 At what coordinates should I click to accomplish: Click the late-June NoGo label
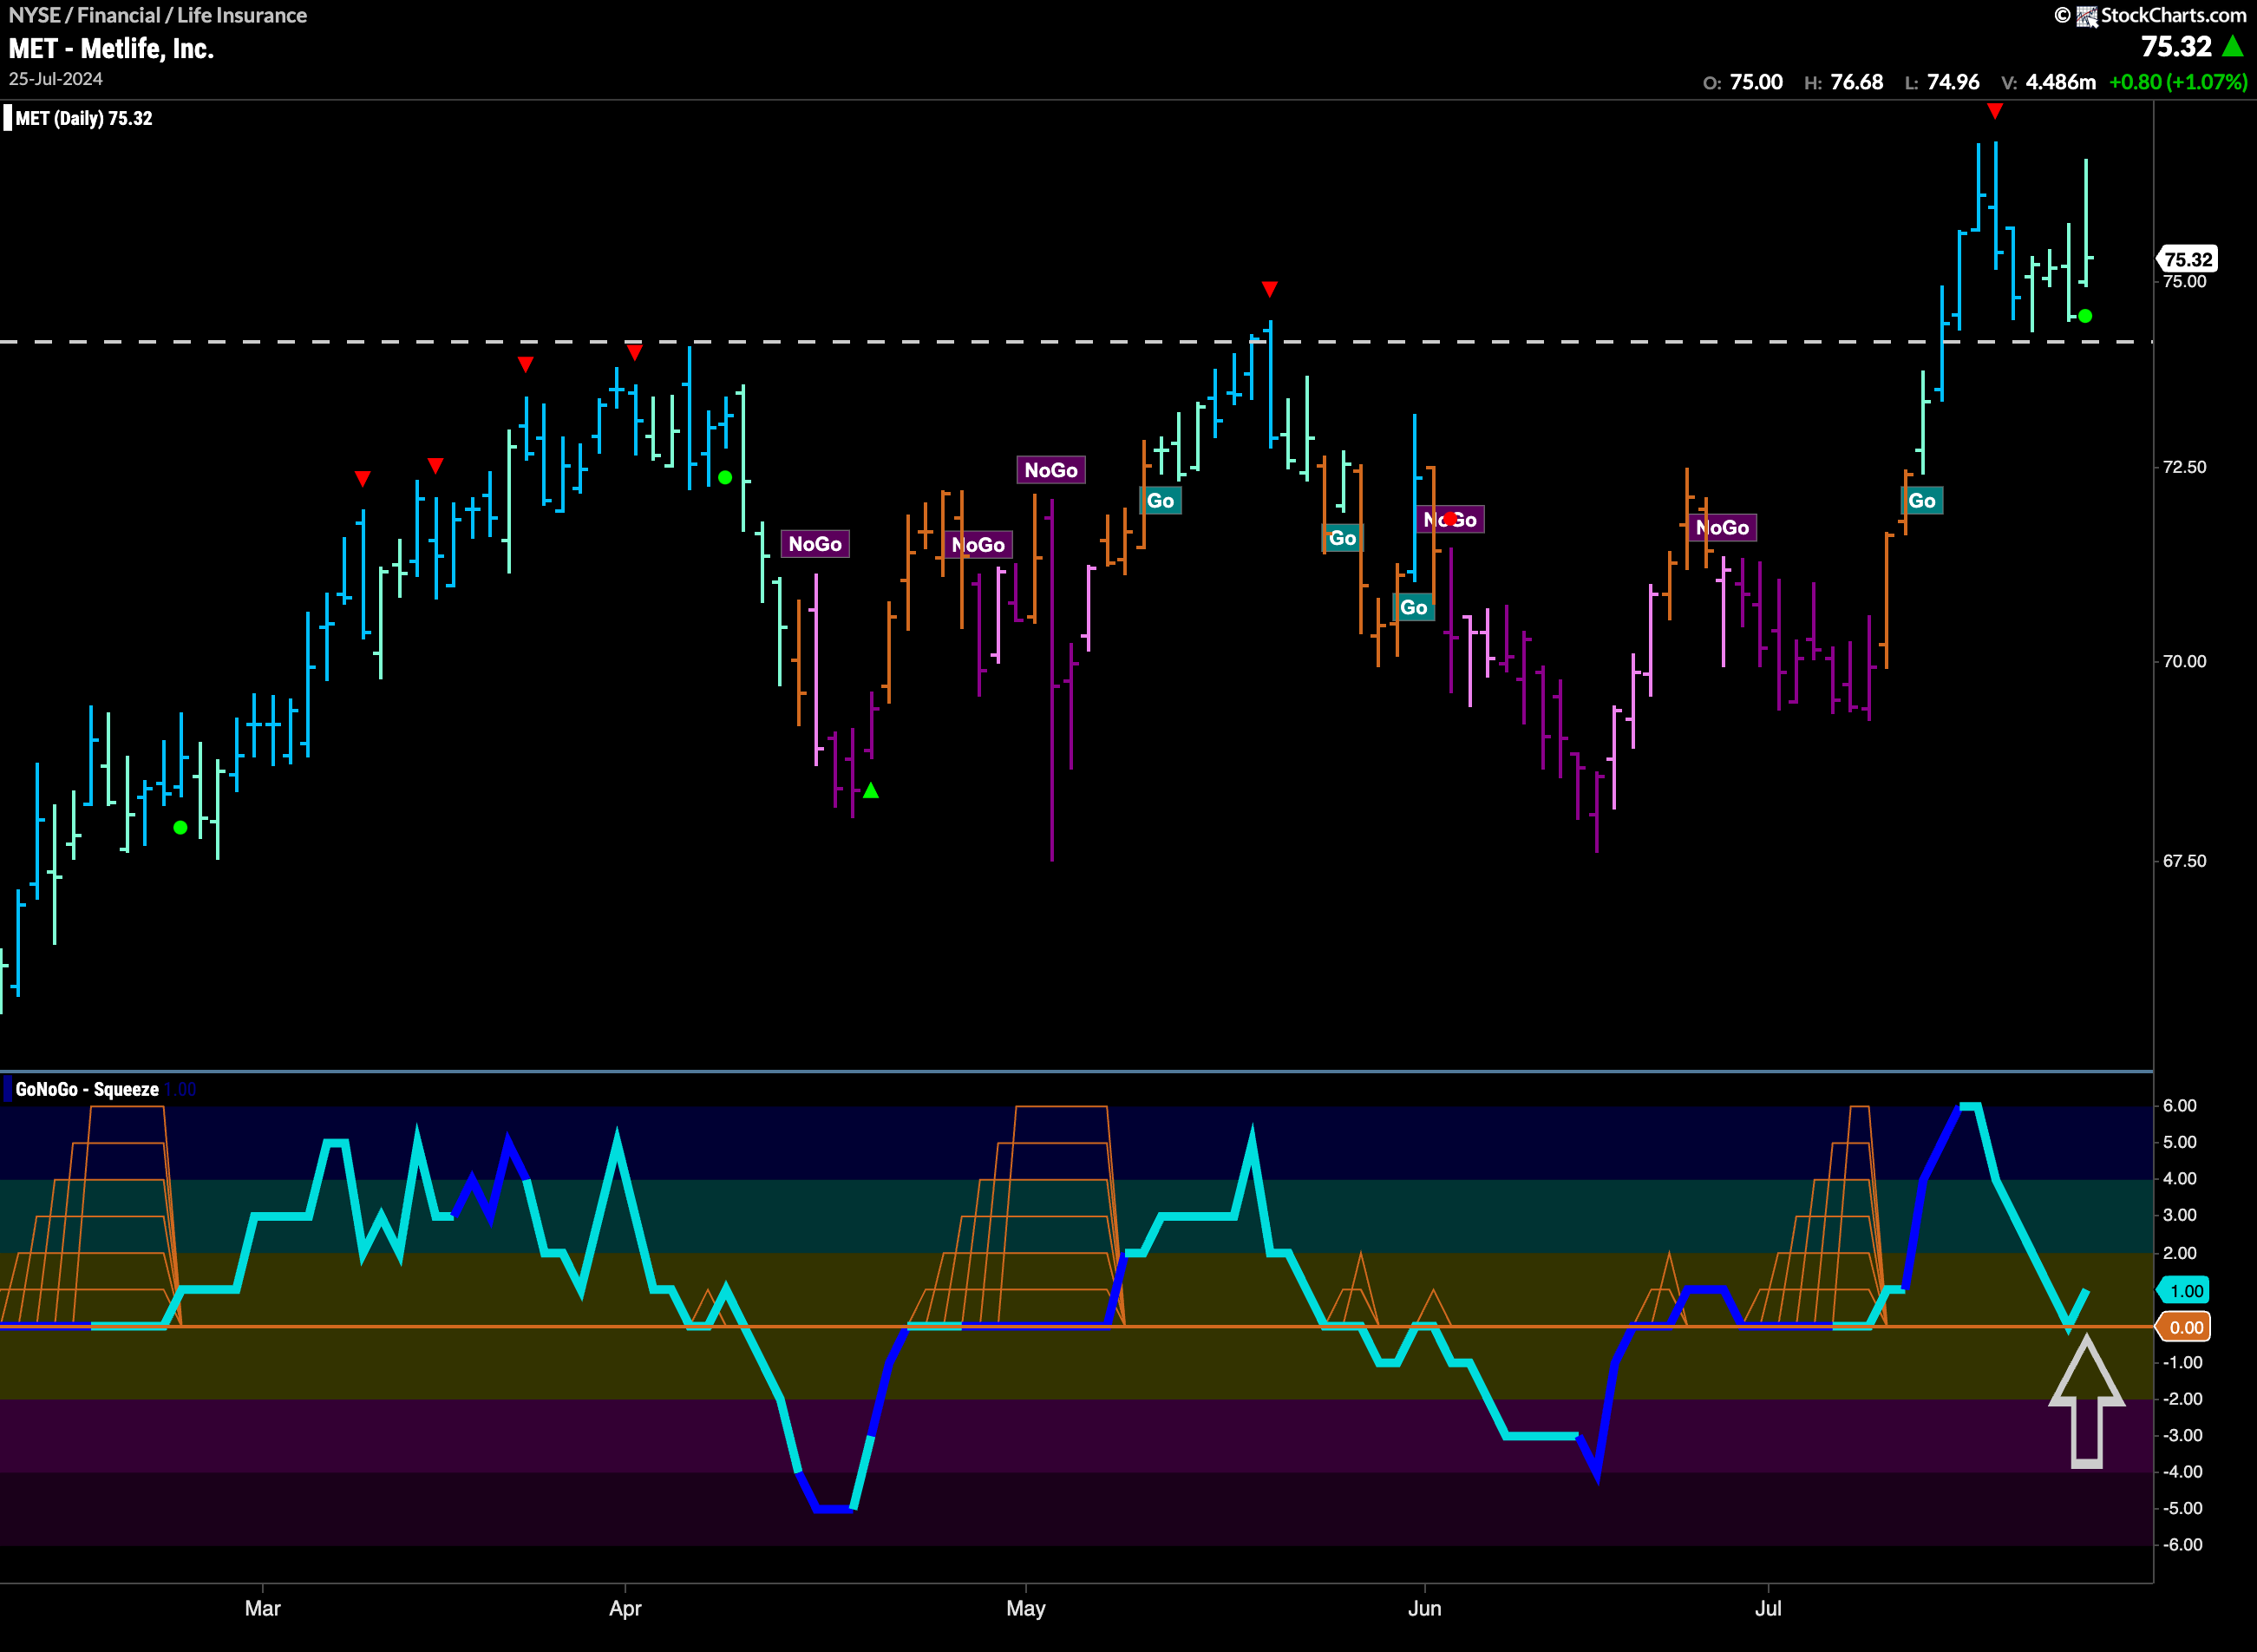click(1722, 528)
